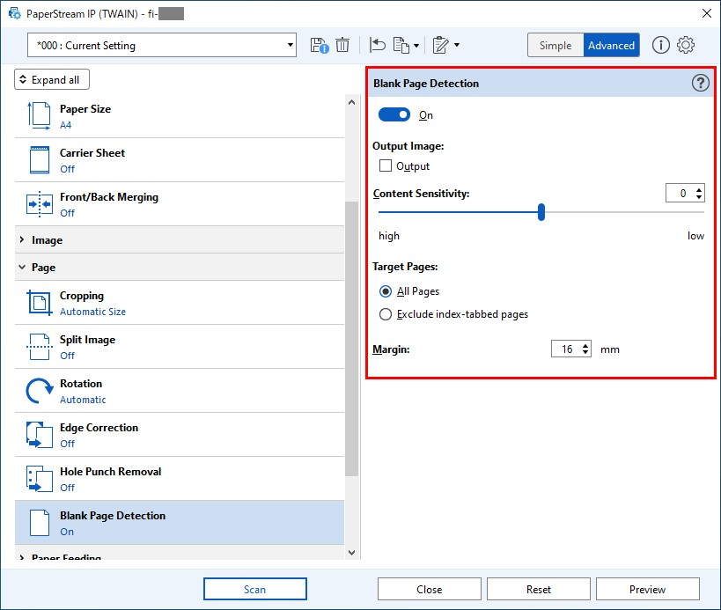This screenshot has width=721, height=610.
Task: Click the Preview button
Action: (647, 589)
